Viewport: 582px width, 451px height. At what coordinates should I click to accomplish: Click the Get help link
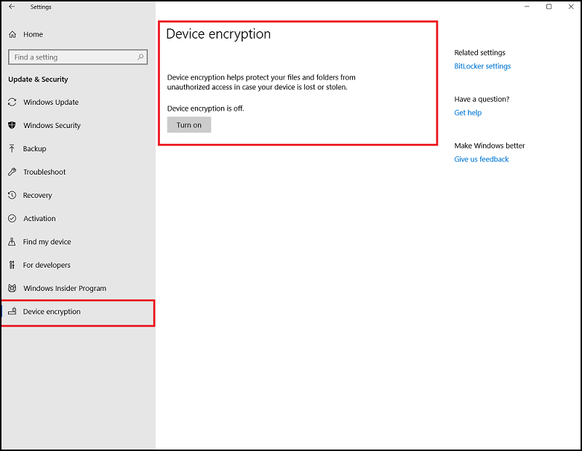click(x=467, y=112)
